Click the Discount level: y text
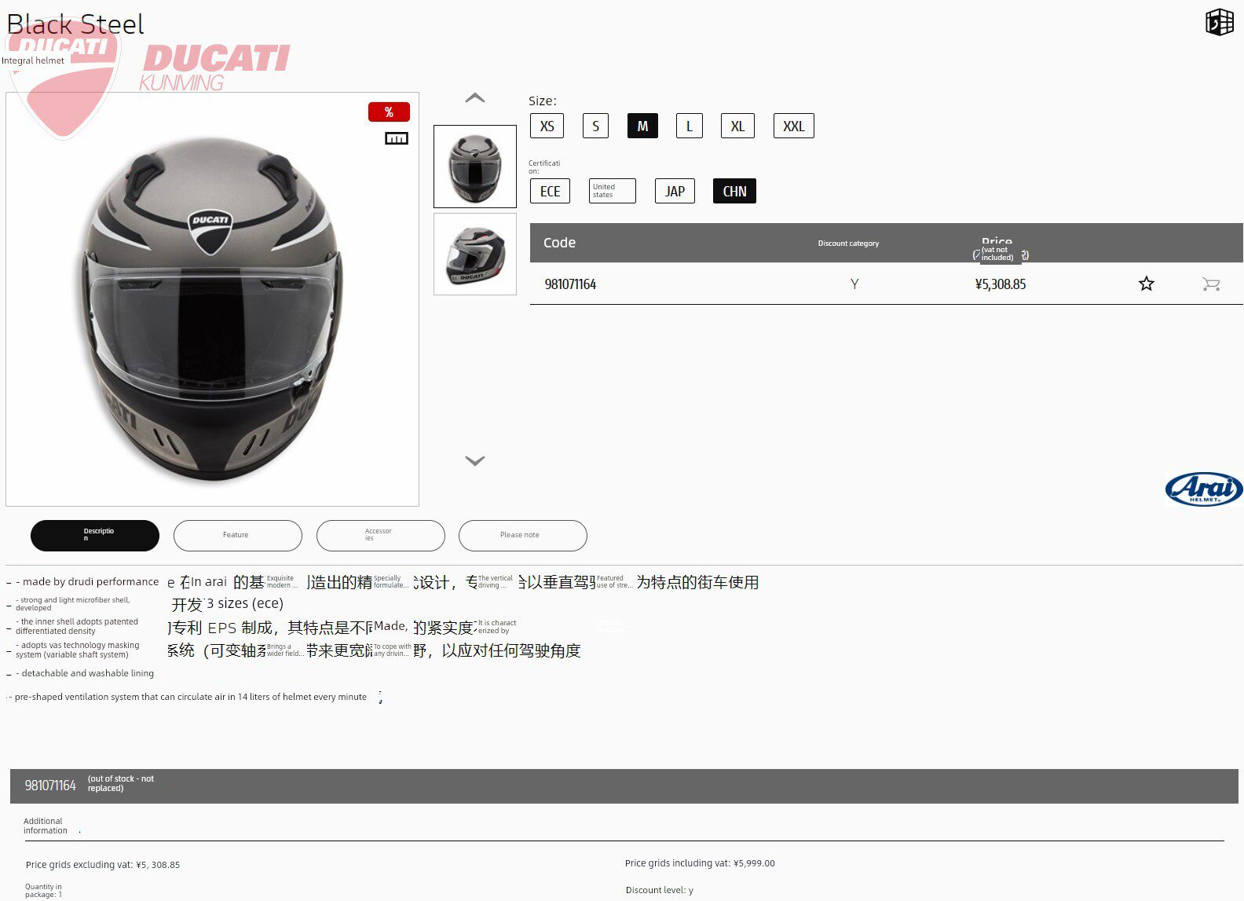 pos(660,890)
